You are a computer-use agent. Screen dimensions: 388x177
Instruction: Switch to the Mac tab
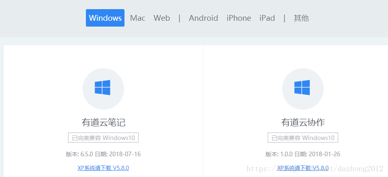pos(138,18)
